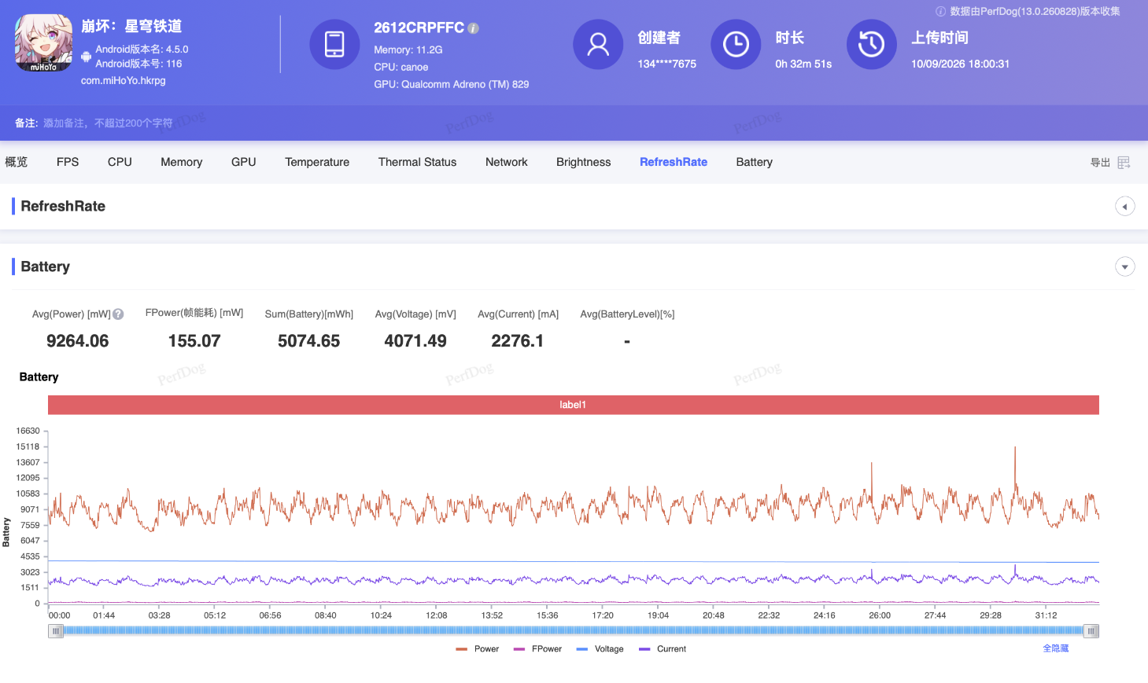The image size is (1148, 683).
Task: Open the 概览 overview tab
Action: click(17, 162)
